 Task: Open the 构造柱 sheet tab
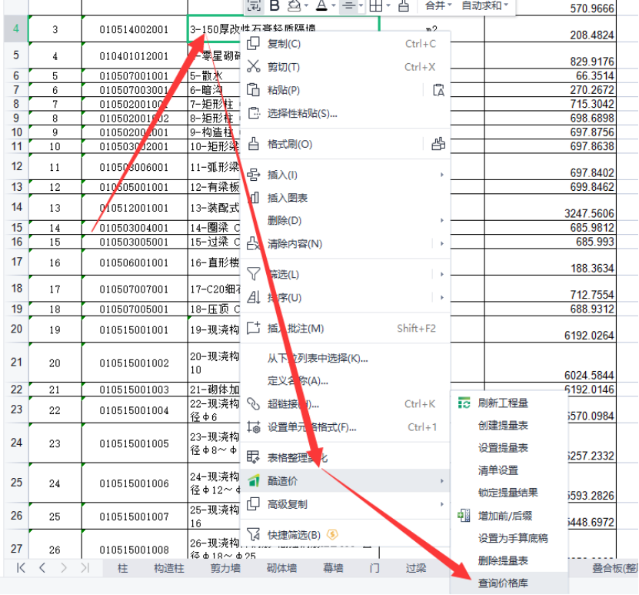pyautogui.click(x=169, y=568)
